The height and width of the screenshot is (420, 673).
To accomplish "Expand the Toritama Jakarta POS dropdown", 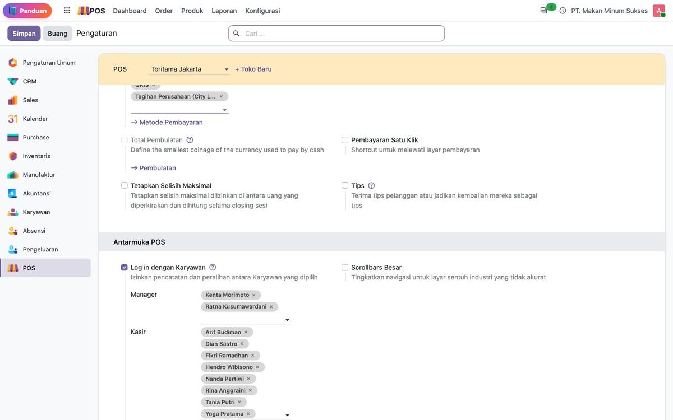I will pos(190,69).
